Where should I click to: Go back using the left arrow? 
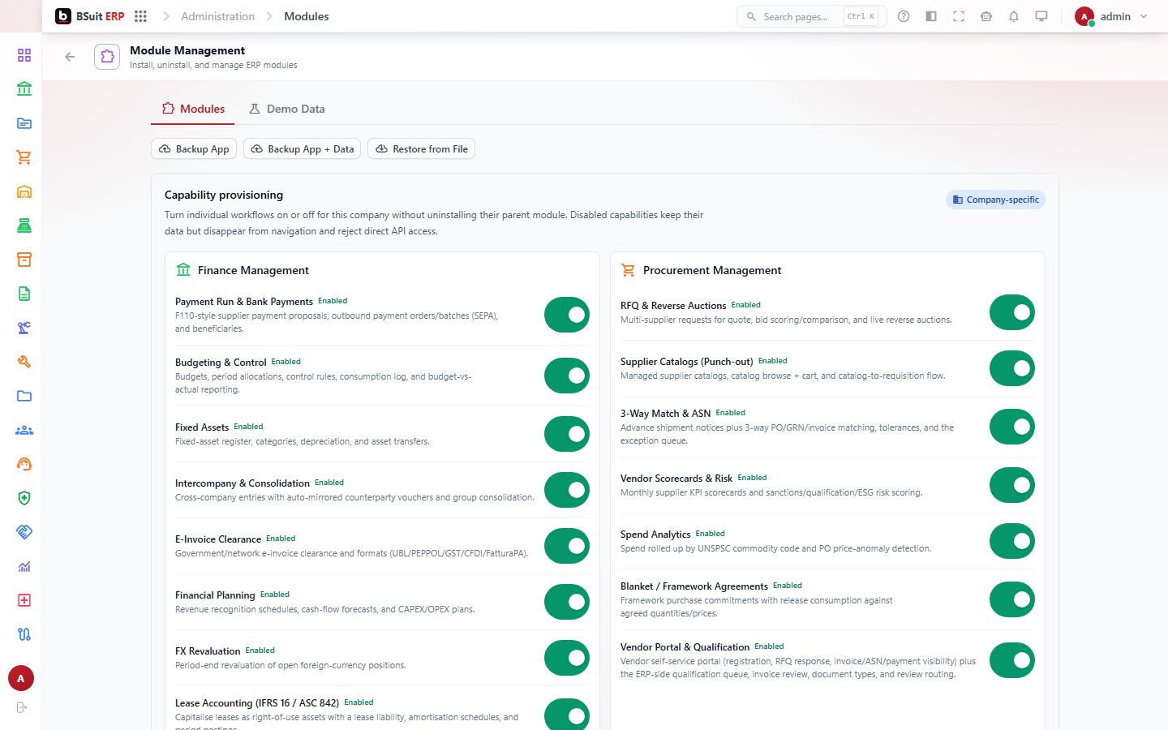point(70,57)
